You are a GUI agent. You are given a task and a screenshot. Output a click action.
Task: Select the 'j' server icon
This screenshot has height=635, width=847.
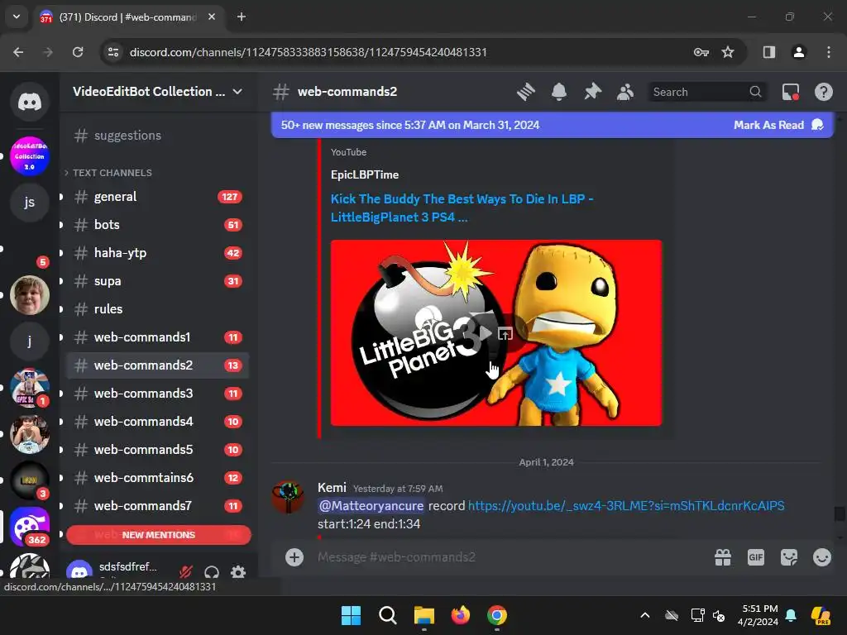pyautogui.click(x=29, y=341)
